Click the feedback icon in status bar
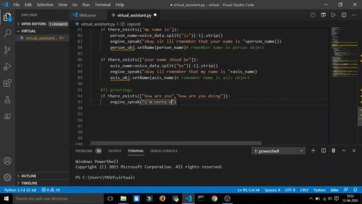 [346, 190]
